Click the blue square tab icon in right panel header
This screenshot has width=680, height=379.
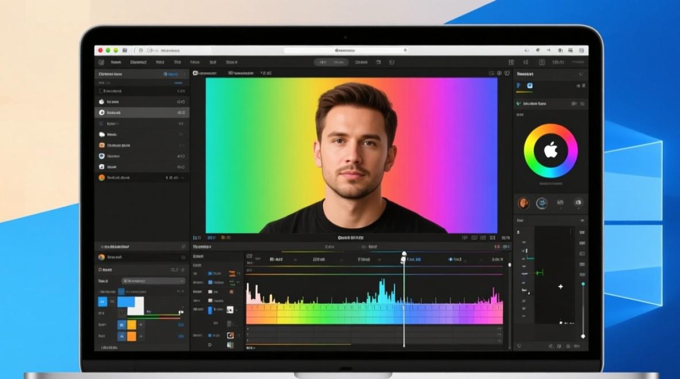[530, 86]
